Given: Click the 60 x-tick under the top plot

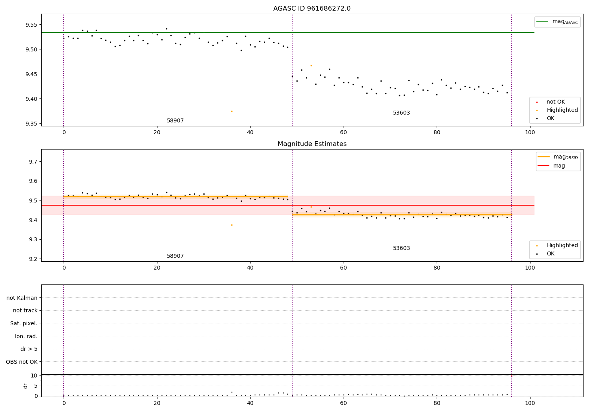Looking at the screenshot, I should tap(344, 133).
